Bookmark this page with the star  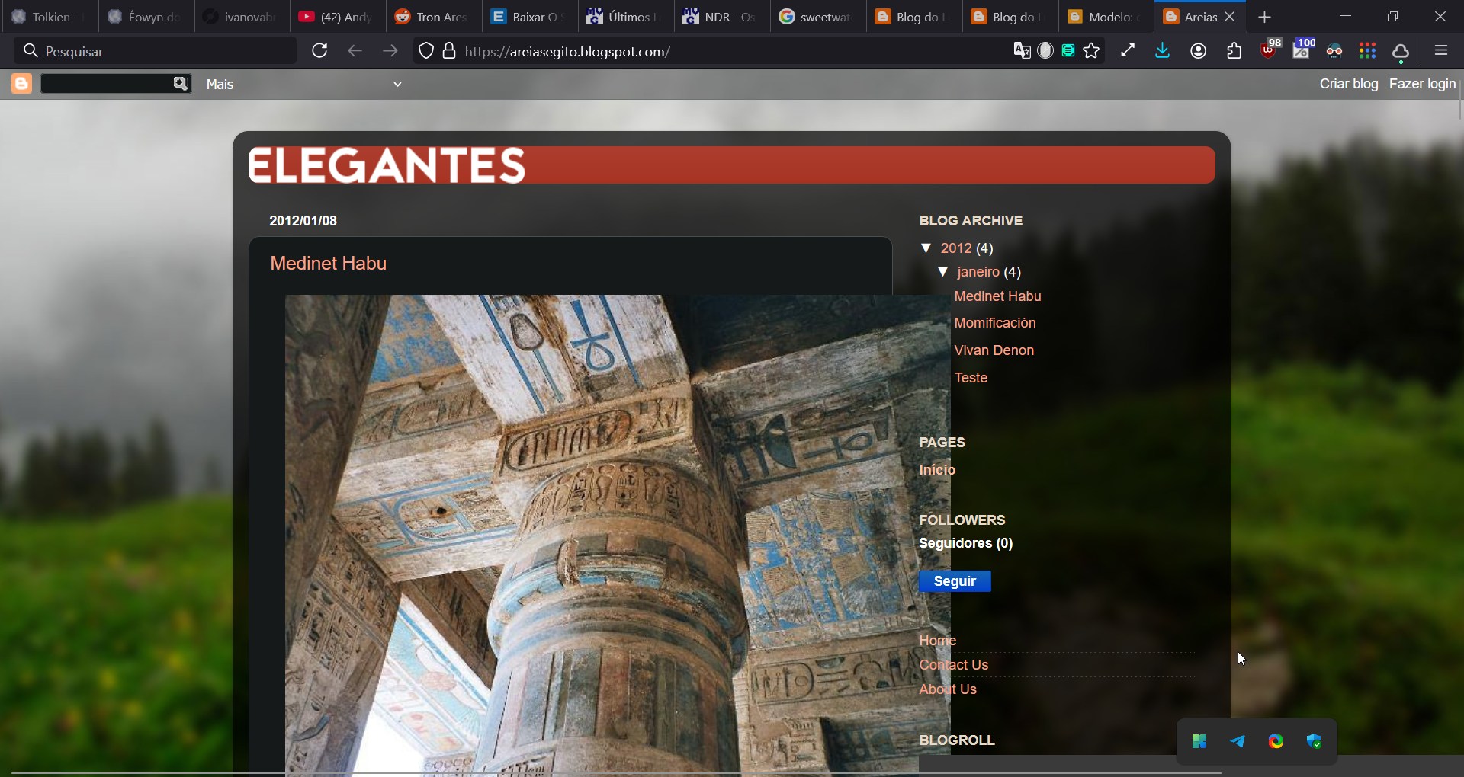[x=1092, y=51]
